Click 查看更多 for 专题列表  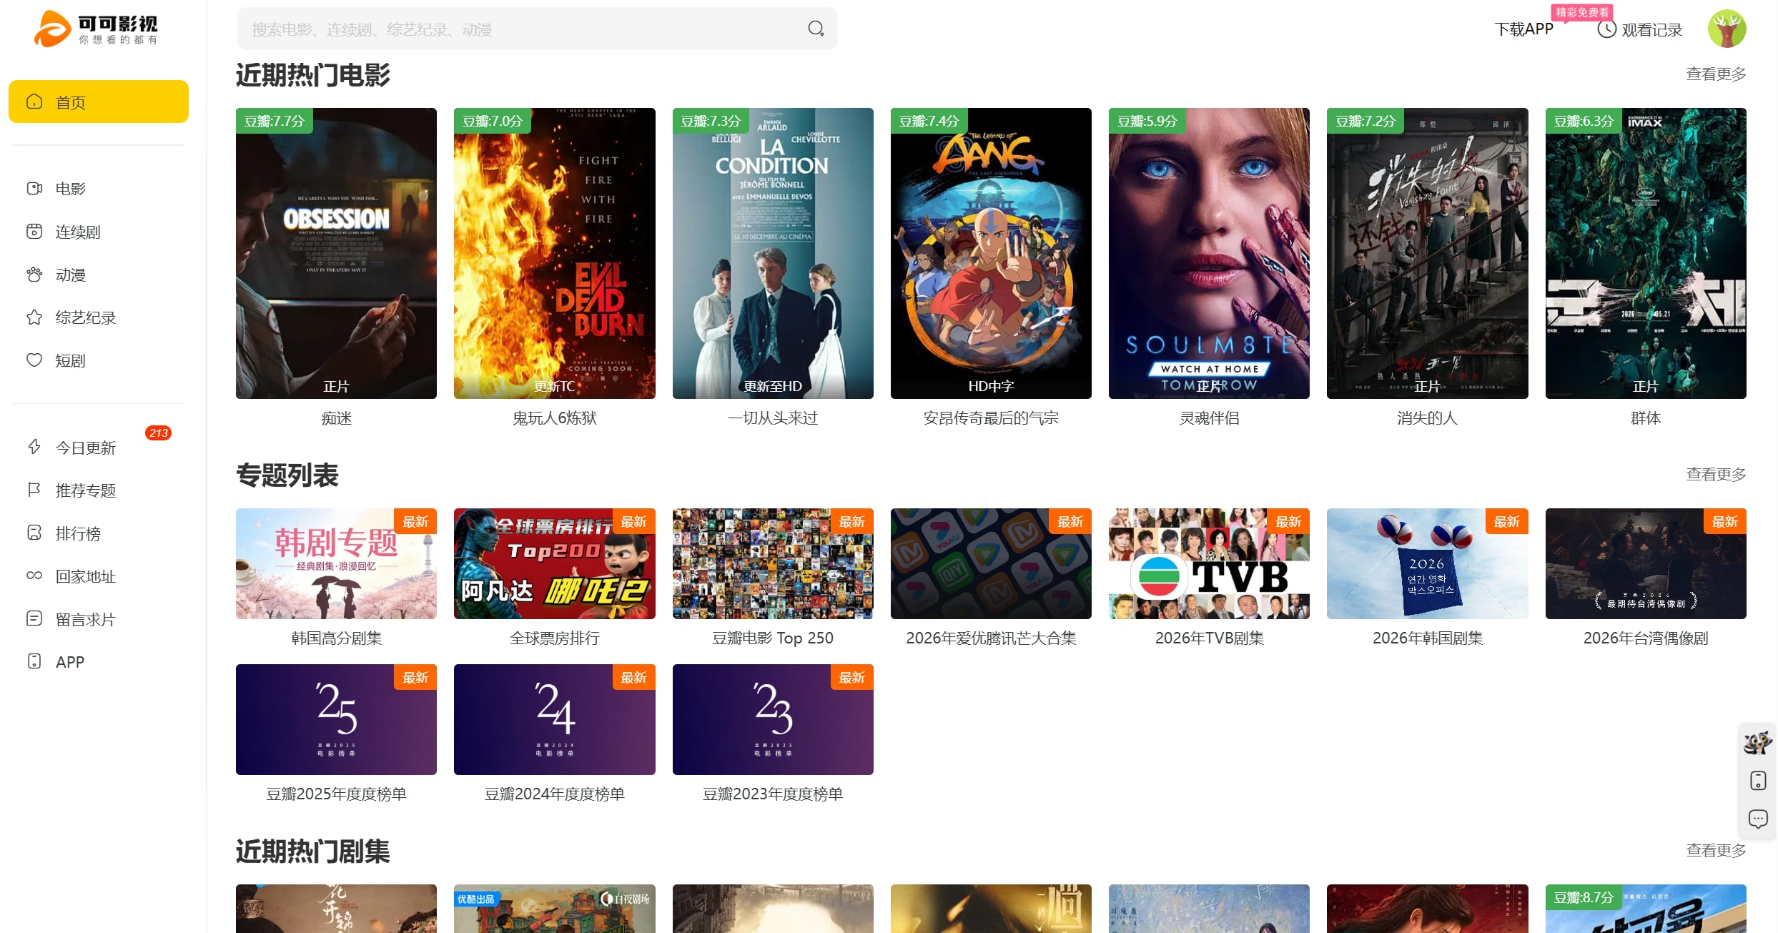pyautogui.click(x=1716, y=474)
